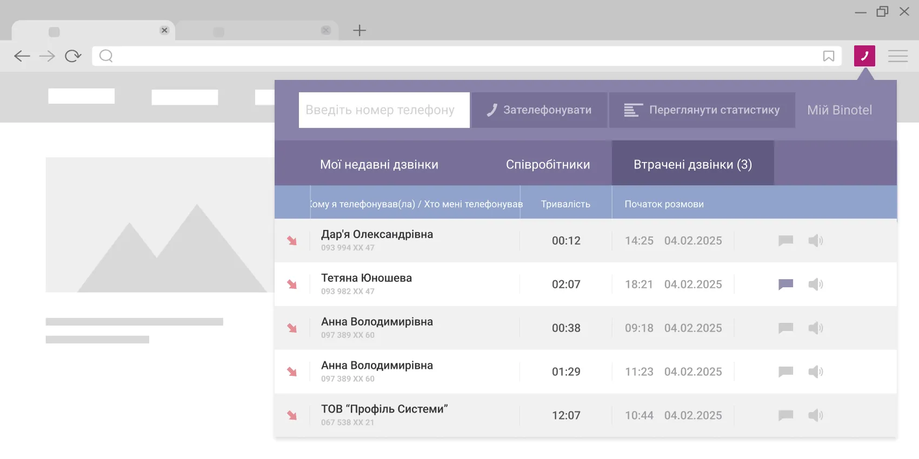Bookmark the page with the bookmark icon
Viewport: 919px width, 459px height.
(829, 56)
